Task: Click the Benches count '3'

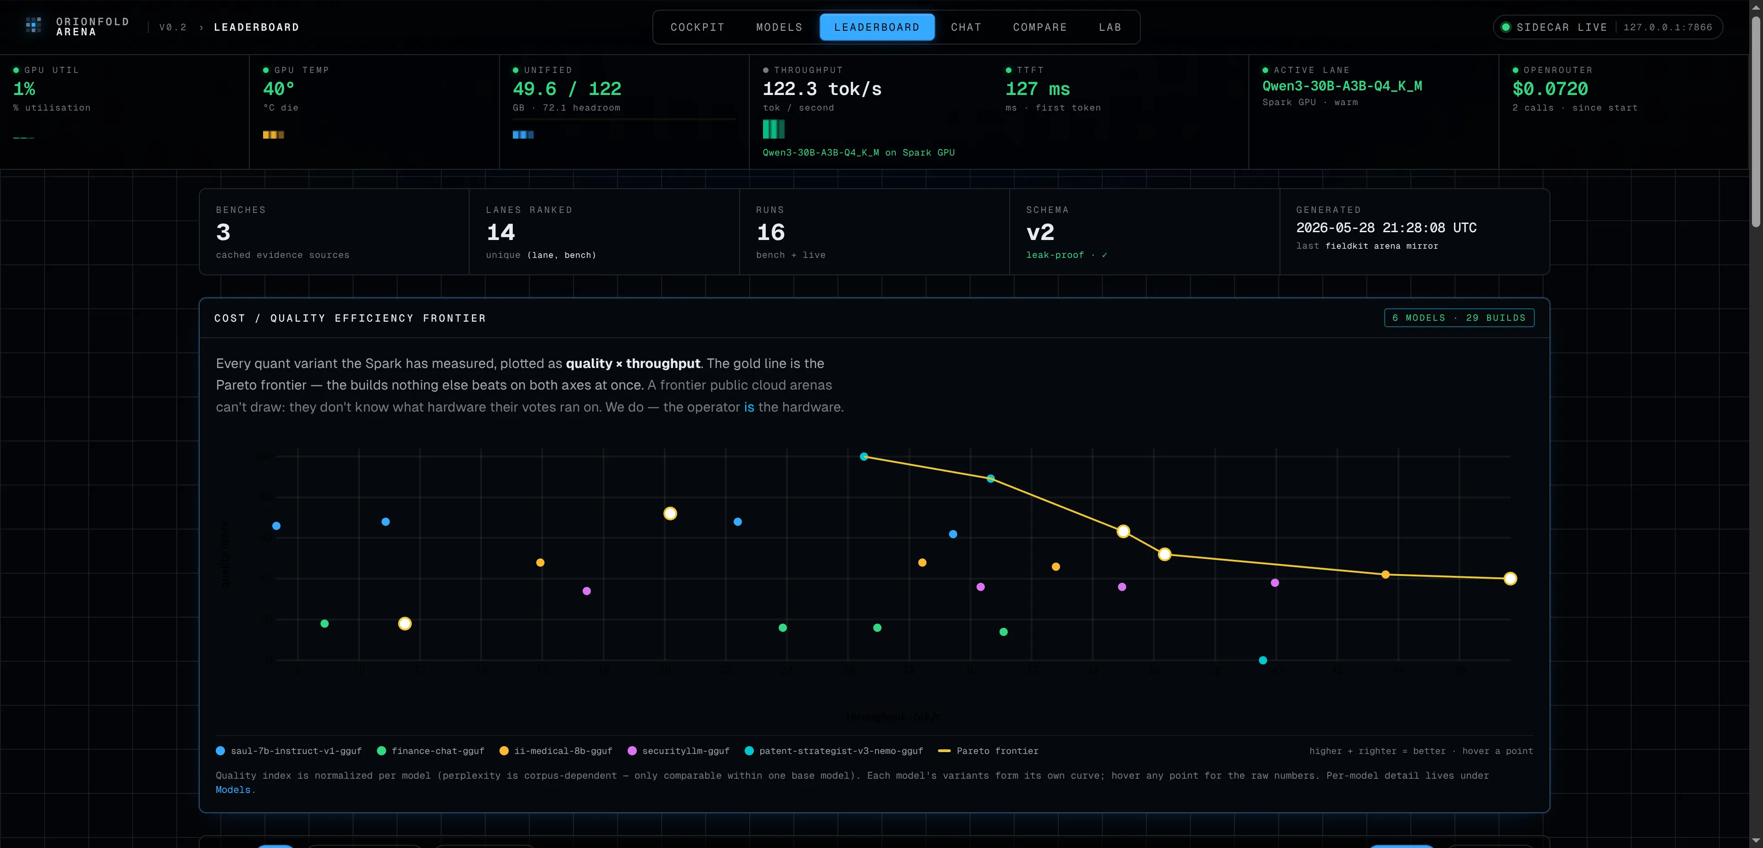Action: pyautogui.click(x=223, y=233)
